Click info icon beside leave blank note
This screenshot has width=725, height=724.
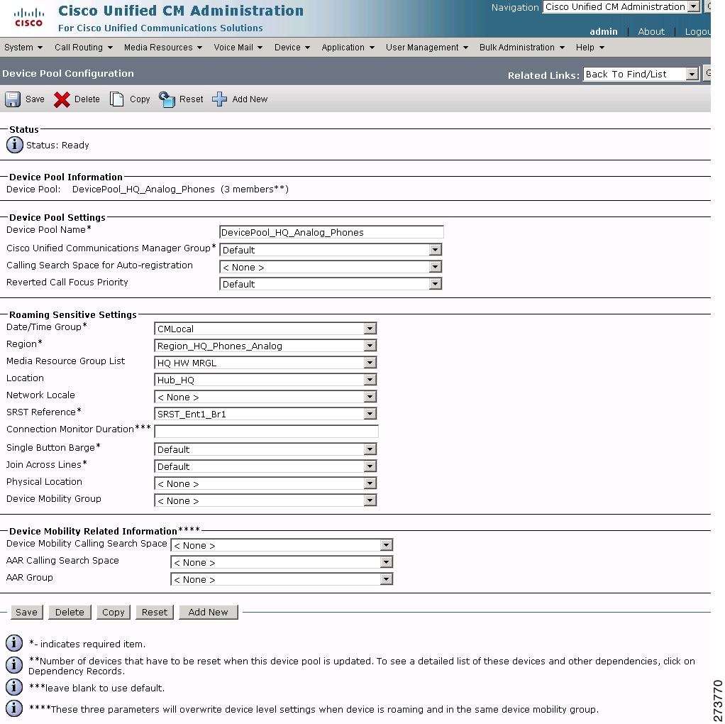pyautogui.click(x=14, y=687)
